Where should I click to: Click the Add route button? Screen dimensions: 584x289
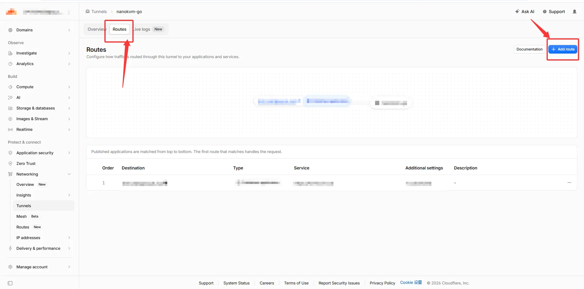[563, 49]
